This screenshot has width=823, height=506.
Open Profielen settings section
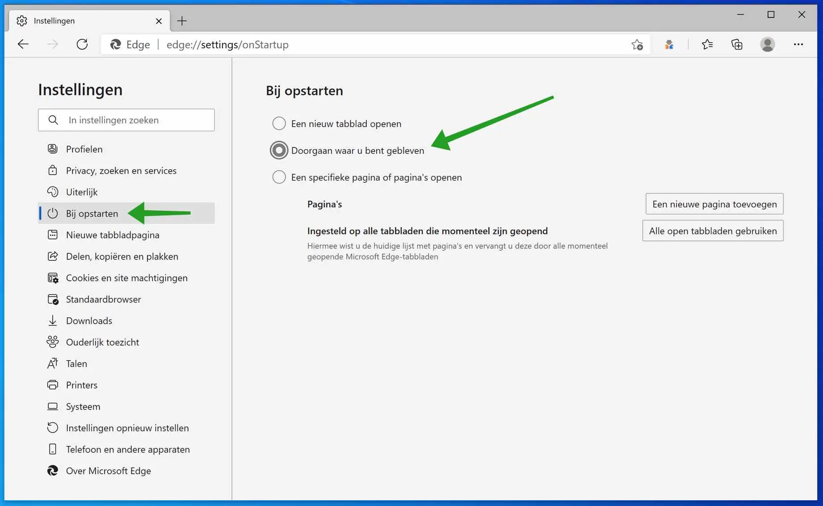pos(126,149)
